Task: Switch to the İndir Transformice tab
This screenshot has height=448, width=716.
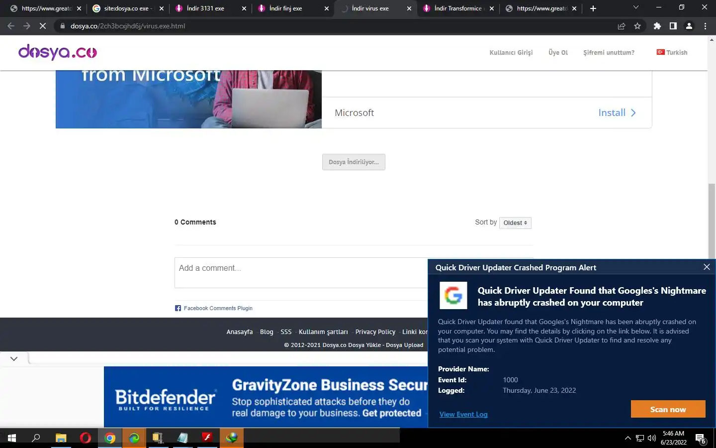Action: coord(457,8)
